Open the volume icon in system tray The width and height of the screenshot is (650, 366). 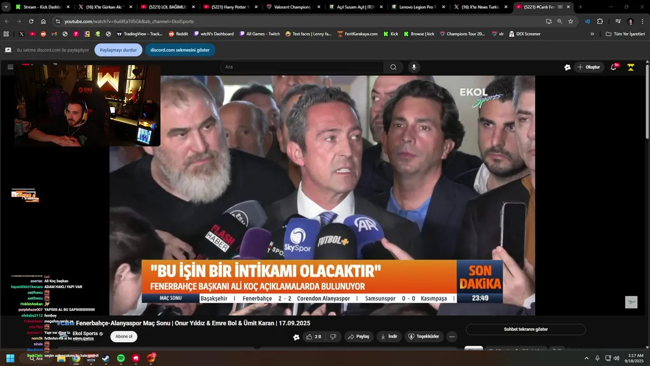tap(616, 358)
